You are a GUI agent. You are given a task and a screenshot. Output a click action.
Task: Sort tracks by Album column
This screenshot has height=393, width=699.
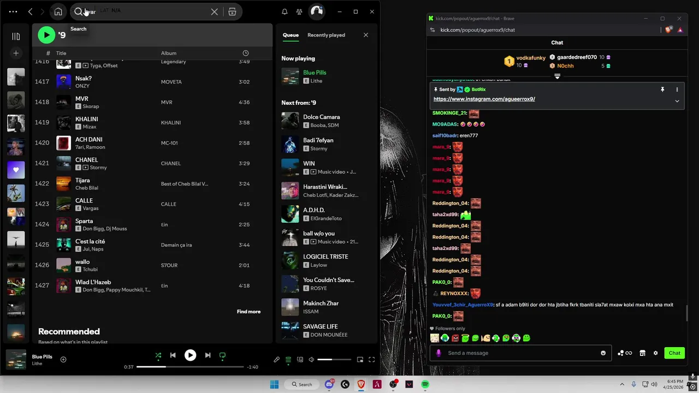(x=169, y=53)
